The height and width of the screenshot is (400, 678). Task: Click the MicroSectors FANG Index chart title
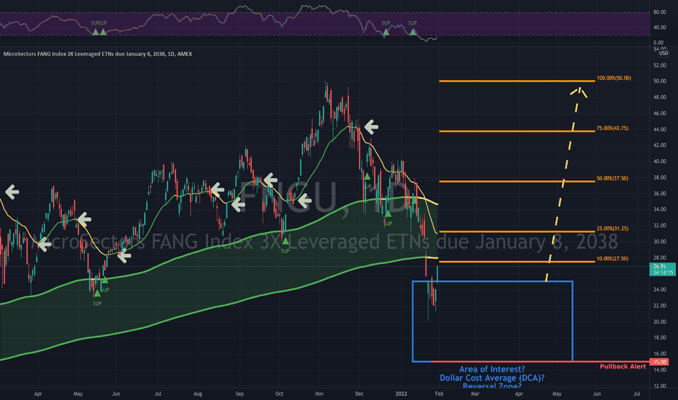(97, 54)
